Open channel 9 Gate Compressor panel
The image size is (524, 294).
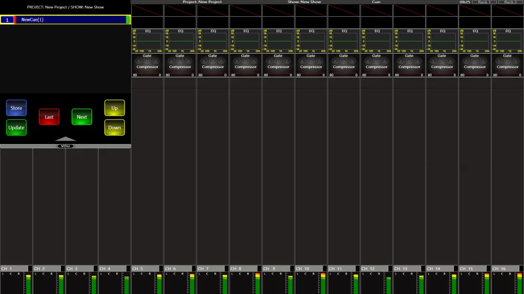(278, 65)
